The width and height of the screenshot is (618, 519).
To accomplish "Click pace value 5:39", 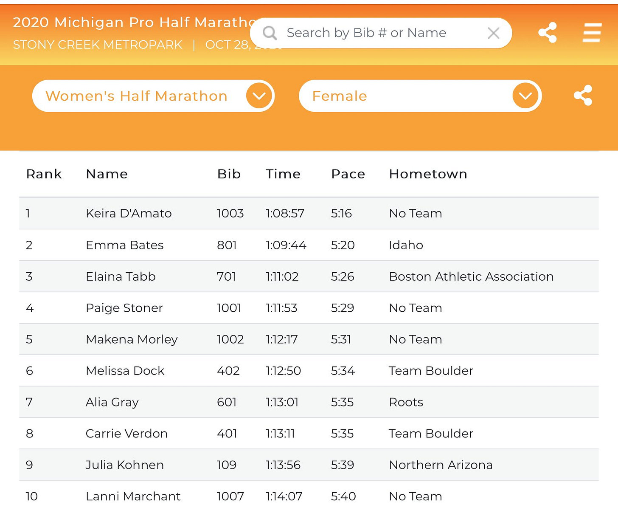I will [343, 465].
